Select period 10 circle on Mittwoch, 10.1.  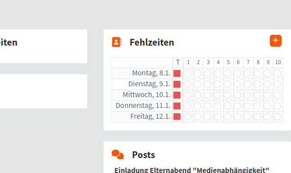click(277, 95)
